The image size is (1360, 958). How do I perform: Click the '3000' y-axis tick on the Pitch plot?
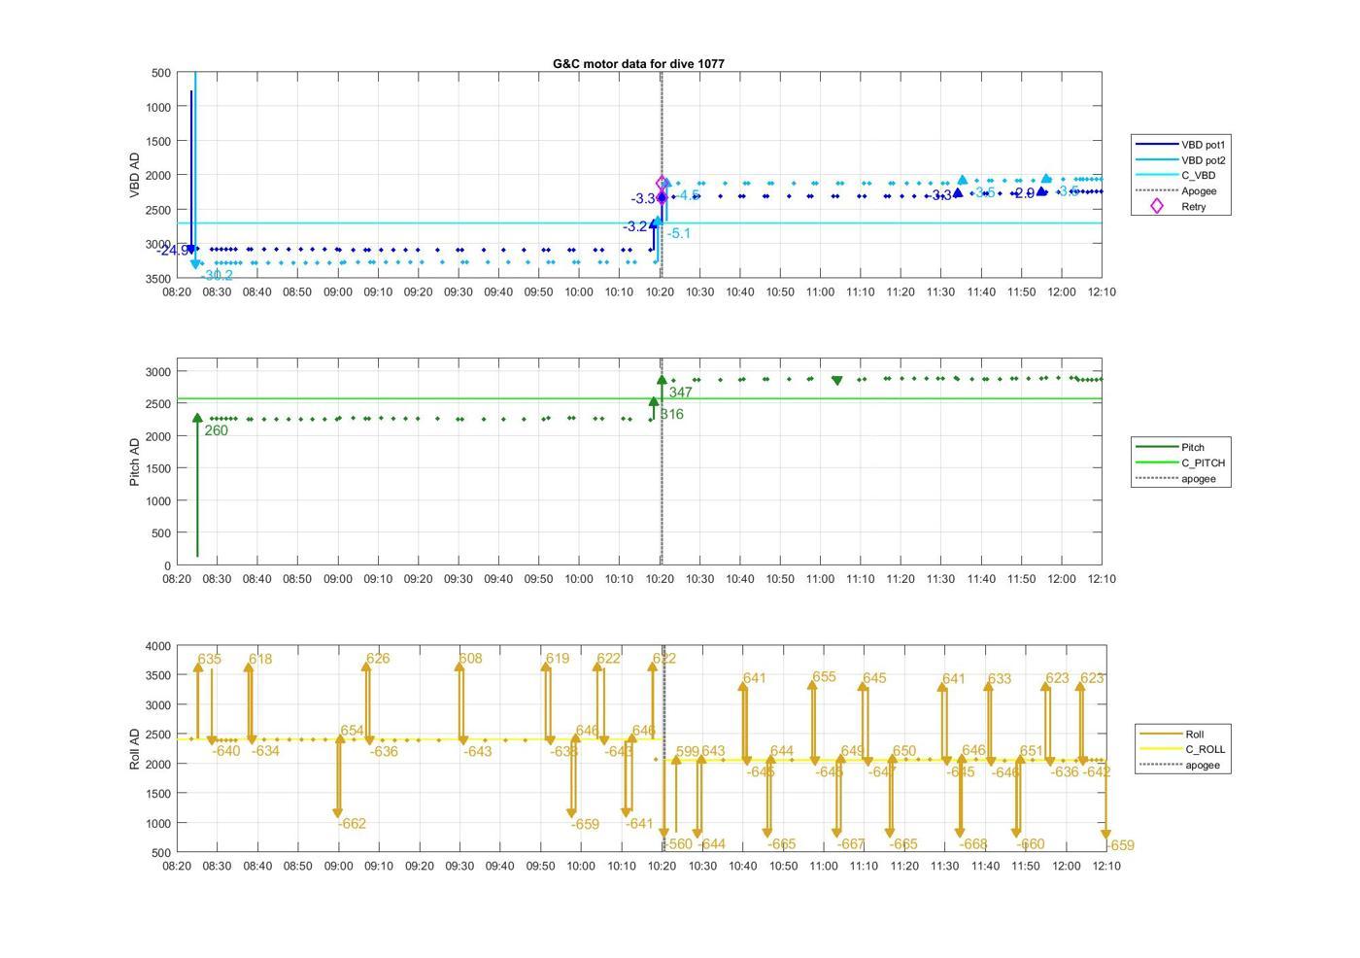click(x=157, y=372)
